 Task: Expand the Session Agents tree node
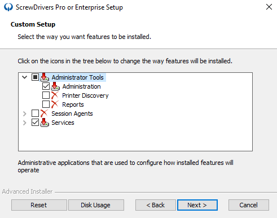pyautogui.click(x=24, y=114)
